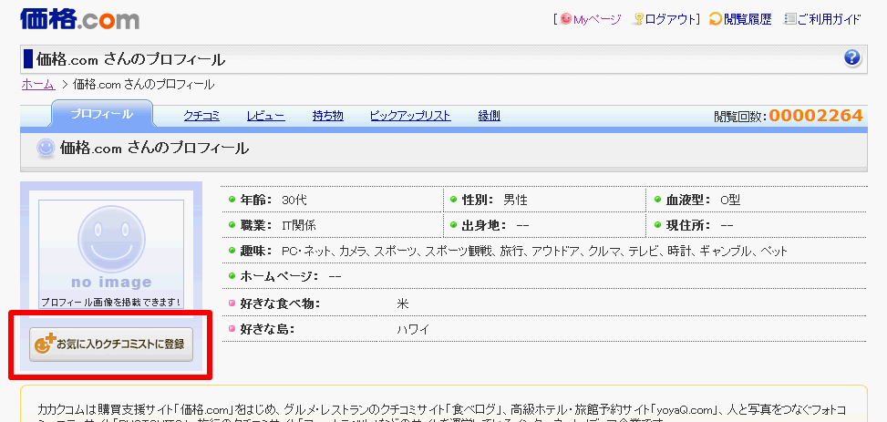Click the ご利用ガイド book icon
Image resolution: width=887 pixels, height=422 pixels.
(x=790, y=19)
